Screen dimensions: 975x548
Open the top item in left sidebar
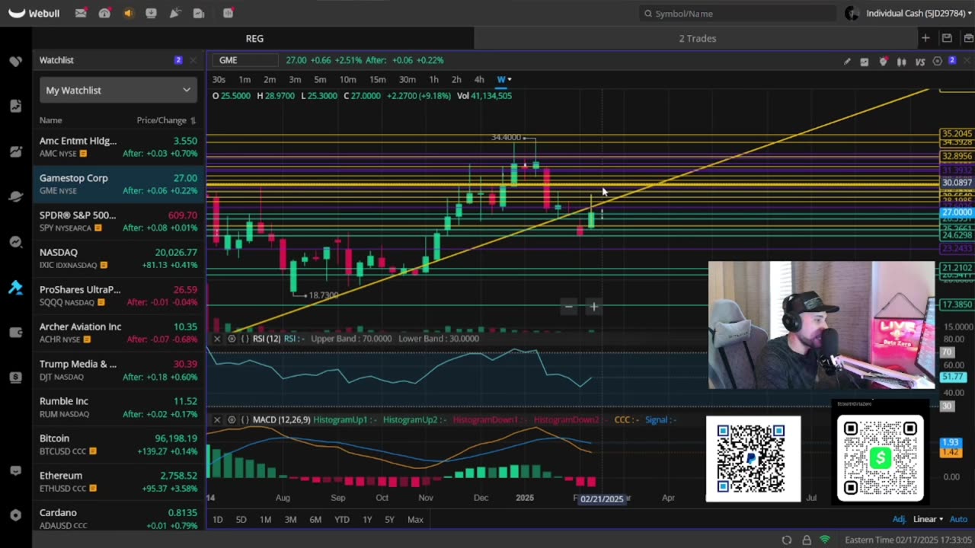[x=15, y=61]
